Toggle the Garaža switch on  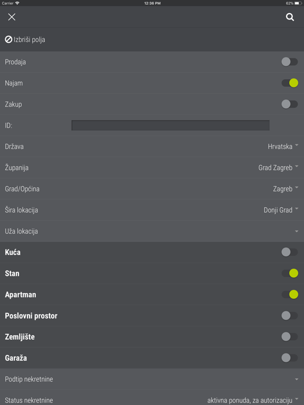point(290,358)
